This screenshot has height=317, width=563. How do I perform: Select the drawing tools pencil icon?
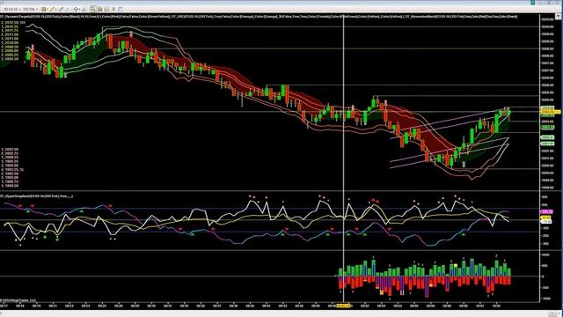(x=52, y=9)
